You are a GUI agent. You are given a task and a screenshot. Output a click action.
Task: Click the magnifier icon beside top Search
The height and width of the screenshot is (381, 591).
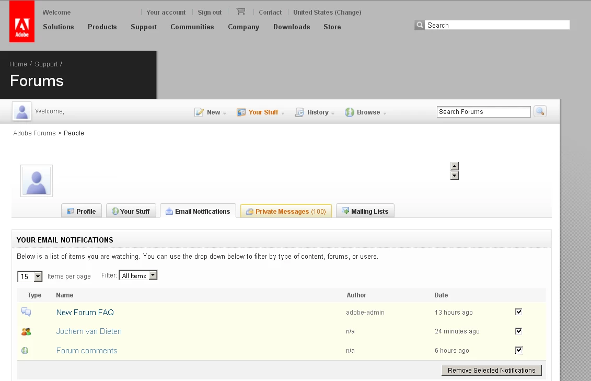pyautogui.click(x=420, y=25)
